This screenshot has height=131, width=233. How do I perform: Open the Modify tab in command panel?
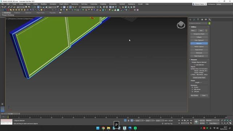click(x=194, y=20)
